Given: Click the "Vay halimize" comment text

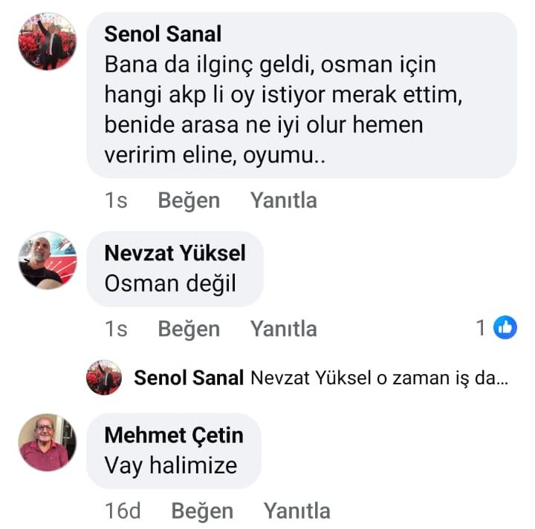Looking at the screenshot, I should 171,465.
